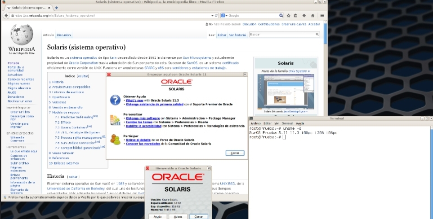Open the Crear una cuenta link
This screenshot has height=219, width=433.
click(294, 24)
